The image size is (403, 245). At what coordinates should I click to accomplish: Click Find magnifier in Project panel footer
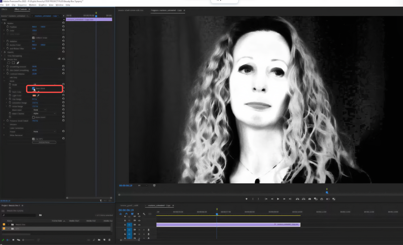coord(94,240)
